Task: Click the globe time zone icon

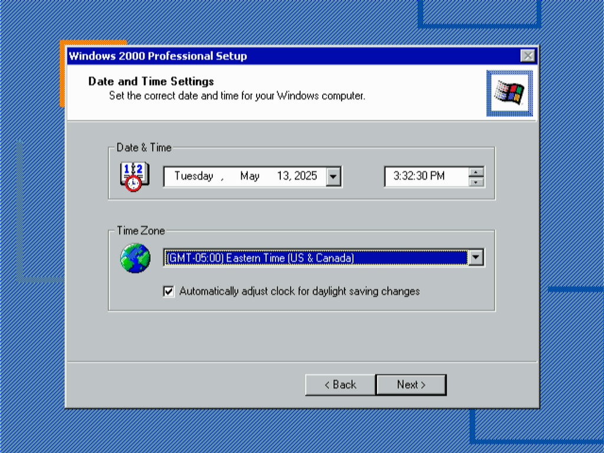Action: 135,258
